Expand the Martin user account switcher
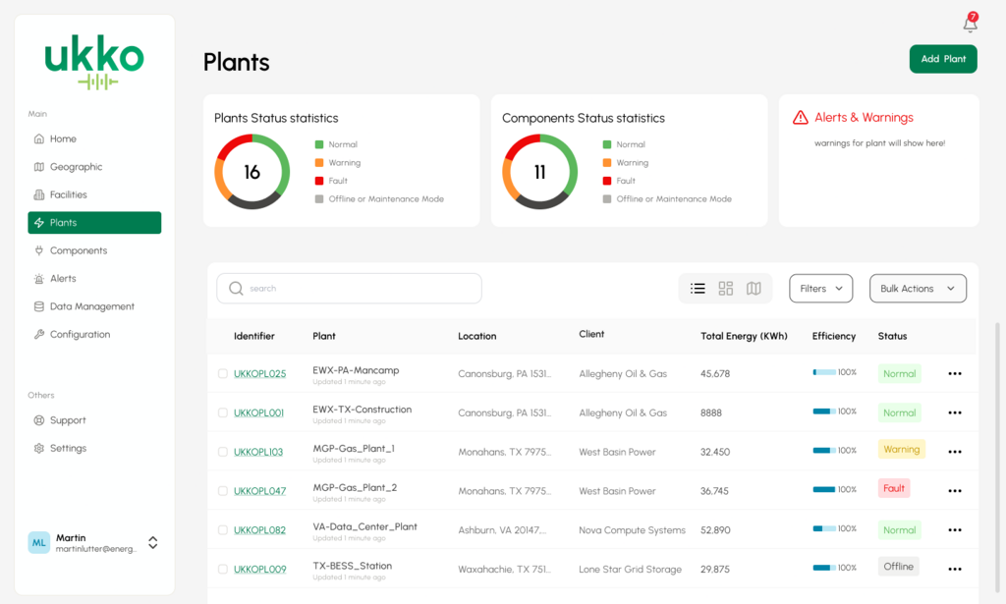Screen dimensions: 1006x604 tap(152, 543)
